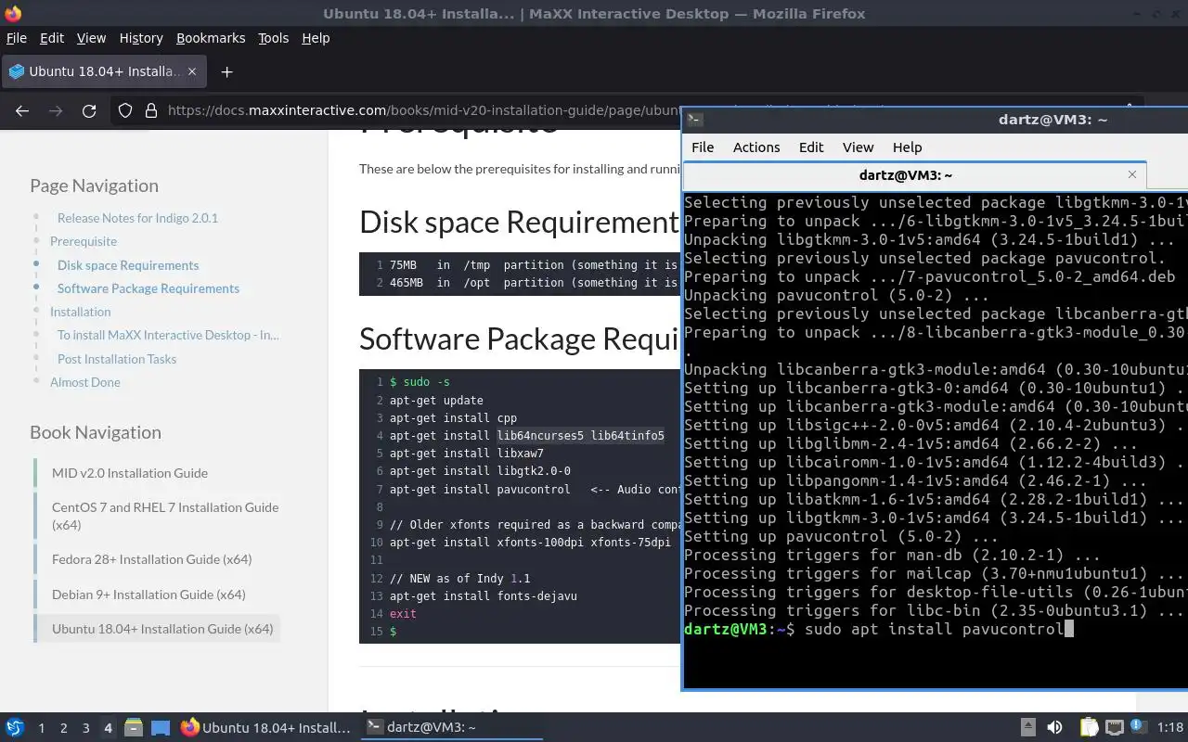Open the file manager taskbar icon
Image resolution: width=1188 pixels, height=742 pixels.
(x=133, y=727)
